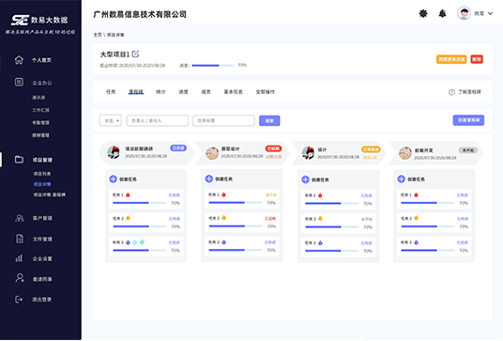Click the 已完成 badge on 项目前期调研
Image resolution: width=503 pixels, height=341 pixels.
[178, 148]
